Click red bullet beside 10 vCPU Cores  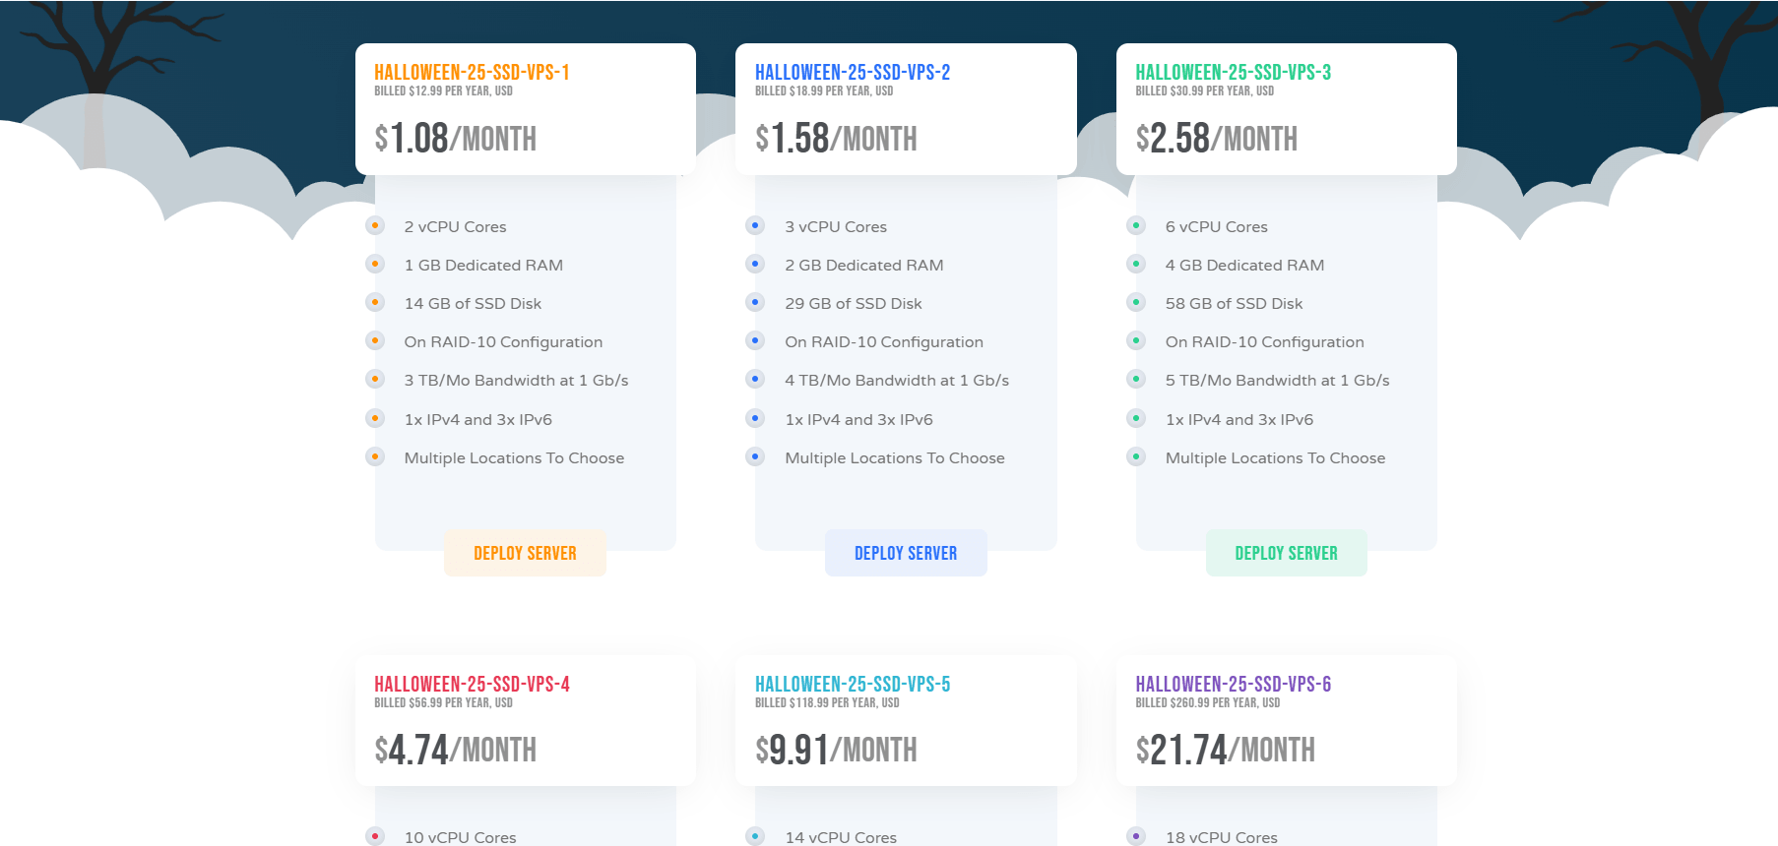pyautogui.click(x=375, y=836)
